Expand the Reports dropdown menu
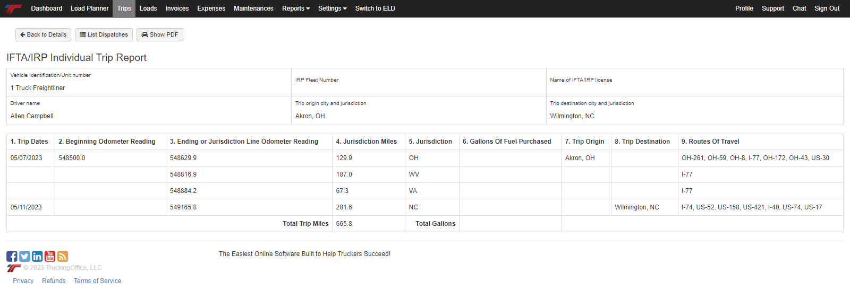Image resolution: width=850 pixels, height=290 pixels. [295, 8]
